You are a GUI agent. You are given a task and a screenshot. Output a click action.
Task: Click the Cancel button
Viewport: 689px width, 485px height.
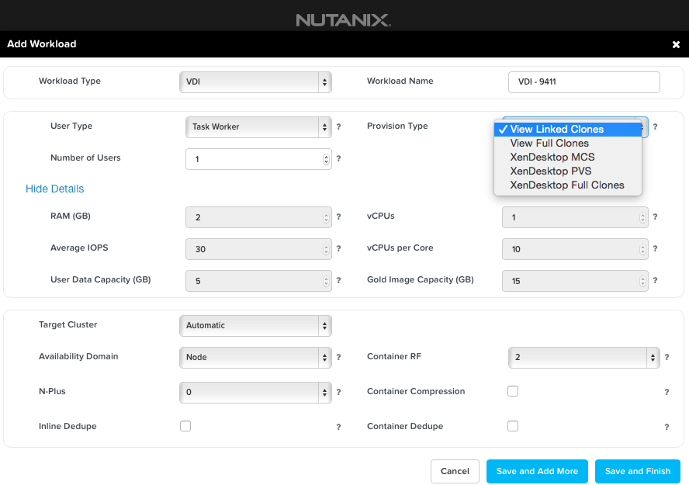point(455,471)
